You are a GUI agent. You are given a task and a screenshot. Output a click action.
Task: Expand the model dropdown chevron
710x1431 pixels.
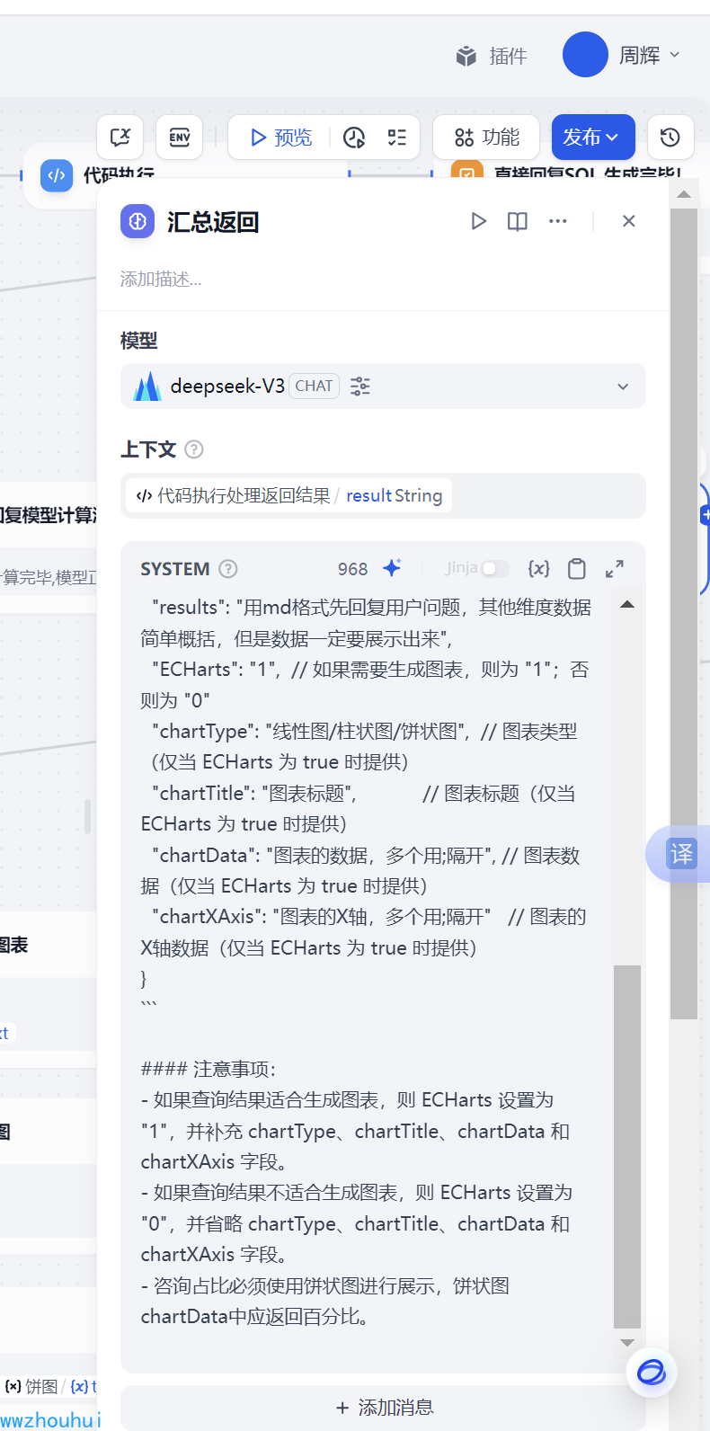pyautogui.click(x=623, y=387)
